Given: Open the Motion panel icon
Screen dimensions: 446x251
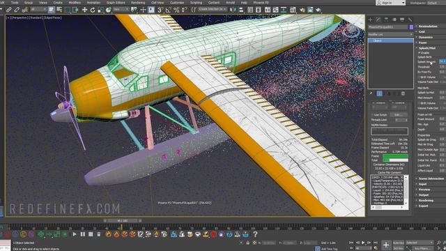Looking at the screenshot, I should tap(394, 20).
